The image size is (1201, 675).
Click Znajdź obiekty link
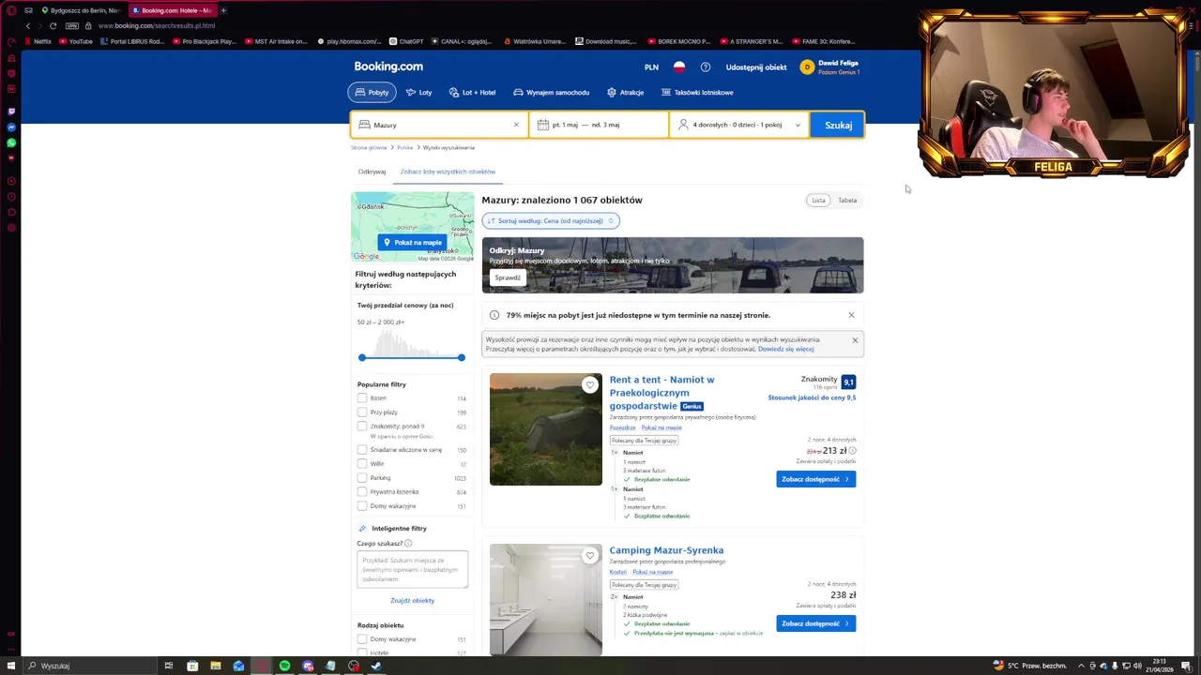tap(412, 600)
